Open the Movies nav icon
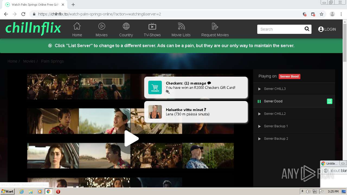 pos(102,26)
